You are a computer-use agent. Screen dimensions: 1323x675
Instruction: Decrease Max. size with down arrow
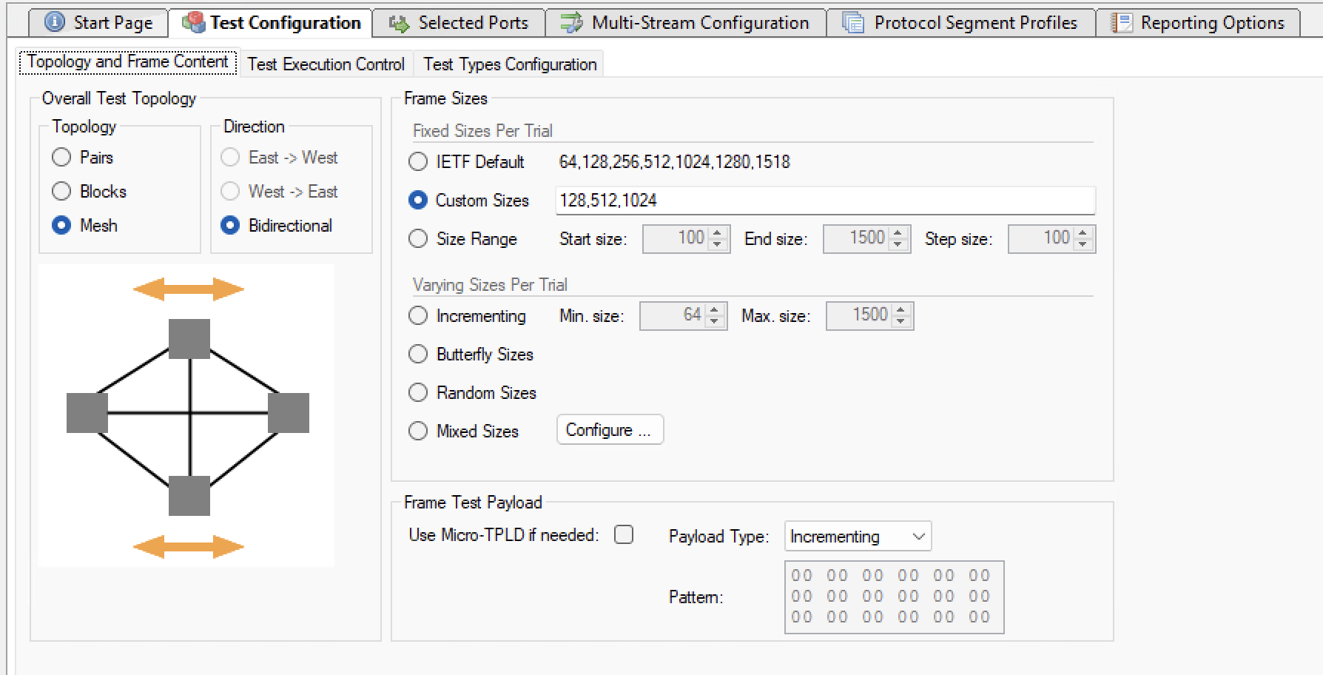tap(900, 321)
